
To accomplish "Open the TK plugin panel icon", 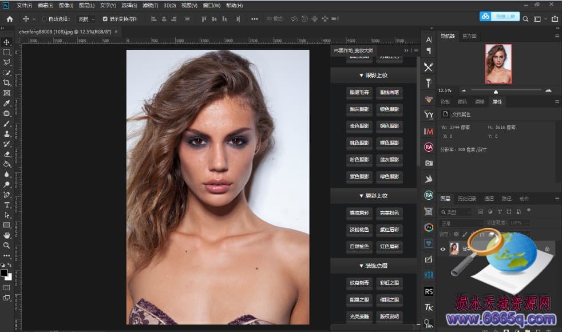I will [429, 307].
